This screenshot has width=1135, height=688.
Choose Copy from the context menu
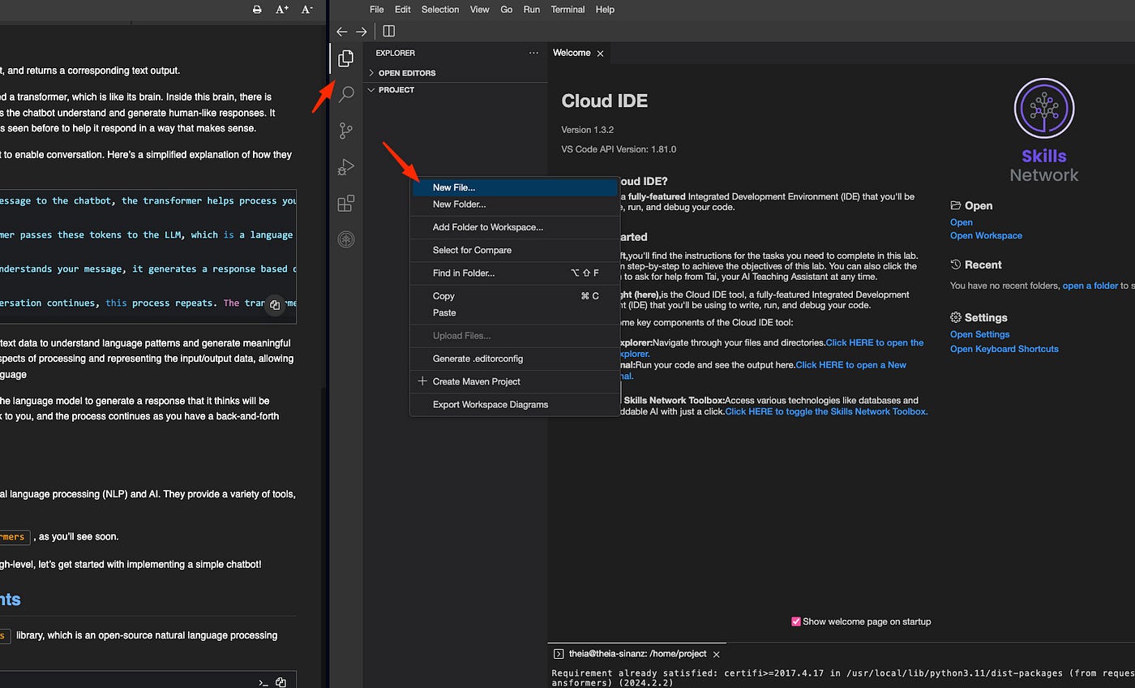point(515,296)
